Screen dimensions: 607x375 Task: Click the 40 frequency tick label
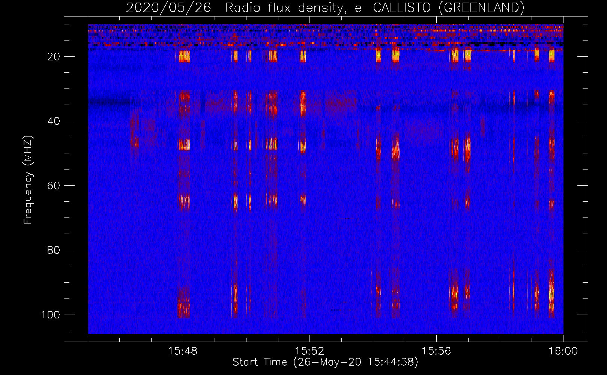pos(54,121)
